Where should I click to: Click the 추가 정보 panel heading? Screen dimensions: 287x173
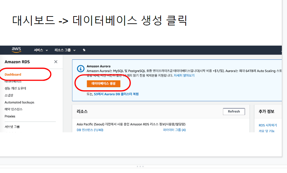coord(266,111)
